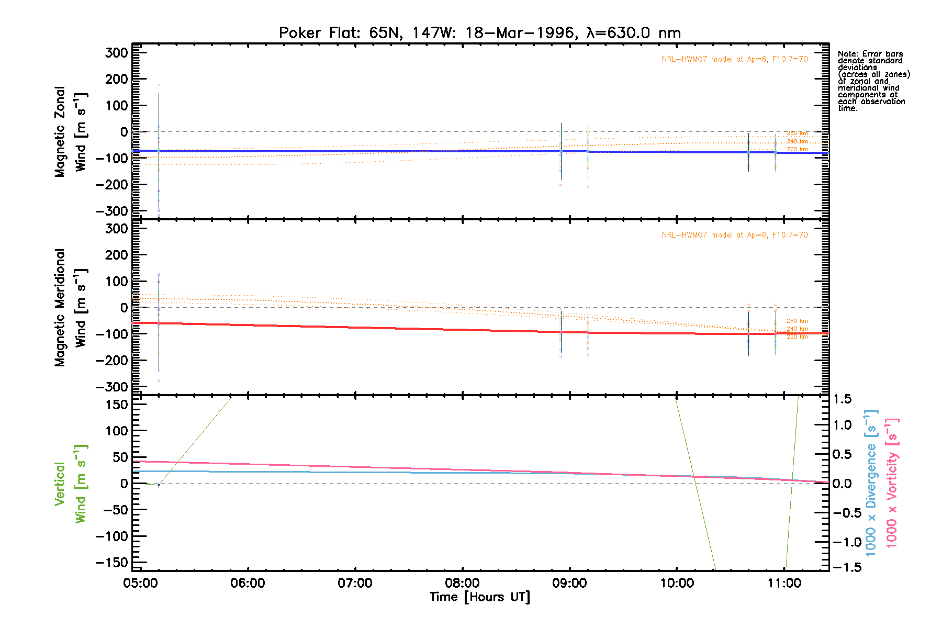This screenshot has width=942, height=628.
Task: Click the blue '1000 x Divergence' axis label
Action: (x=870, y=484)
